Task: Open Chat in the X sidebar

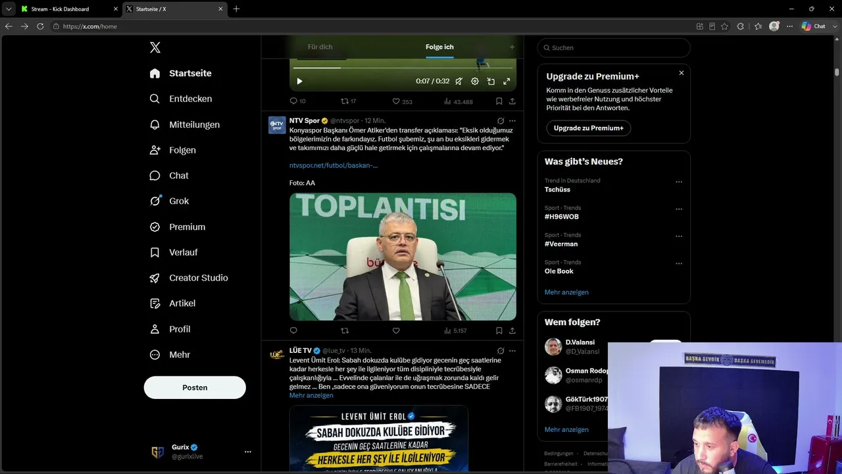Action: point(169,176)
